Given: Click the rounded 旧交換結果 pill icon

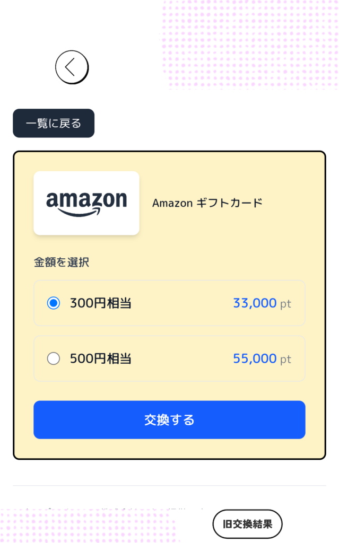Looking at the screenshot, I should point(247,523).
